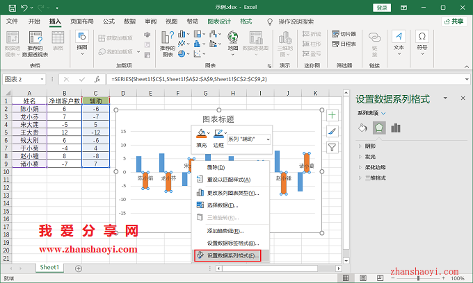The image size is (473, 283).
Task: Click the Tell Me search box
Action: [x=296, y=22]
